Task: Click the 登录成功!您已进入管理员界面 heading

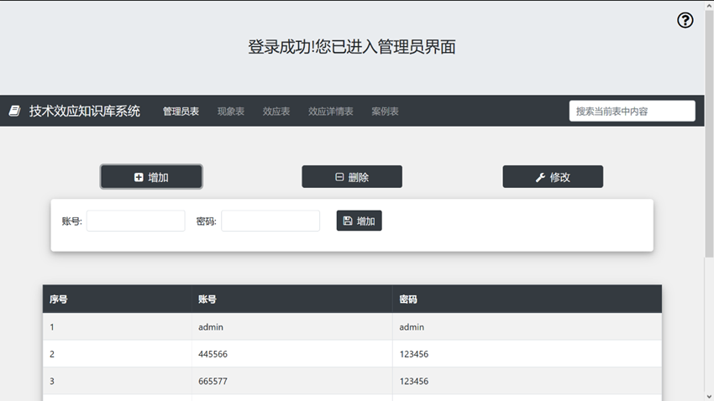Action: [x=351, y=47]
